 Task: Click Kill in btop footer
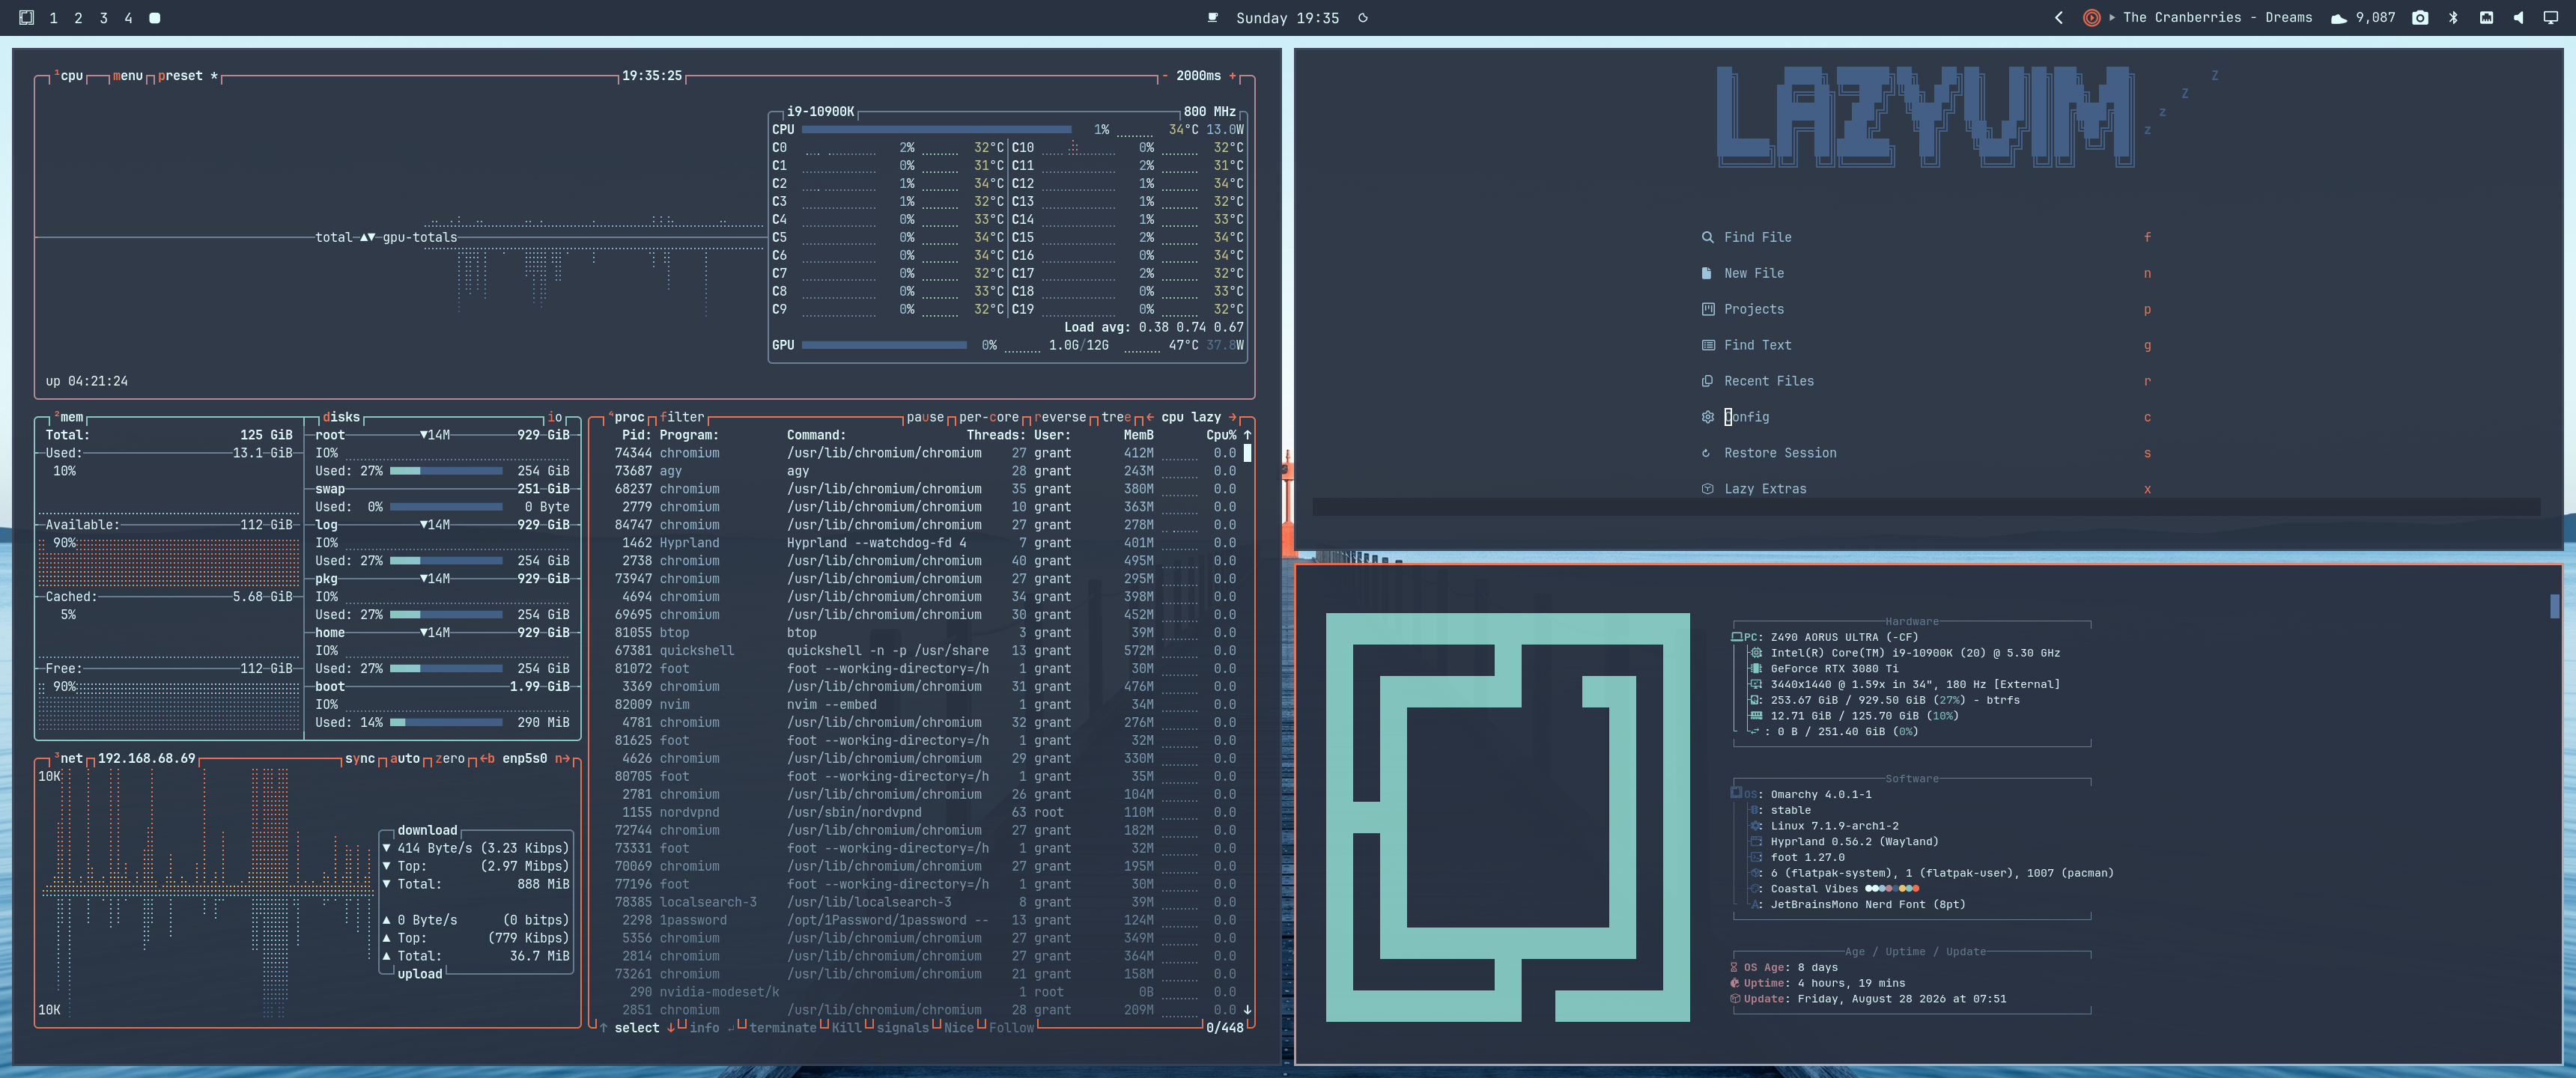tap(846, 1028)
